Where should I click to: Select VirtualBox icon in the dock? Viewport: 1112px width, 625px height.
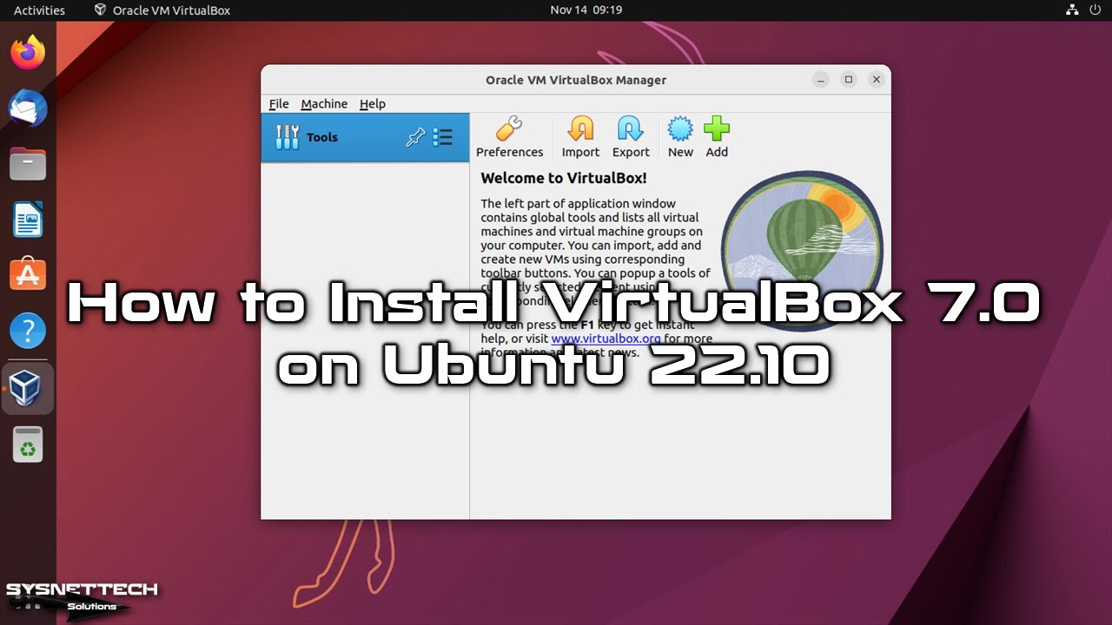click(x=28, y=388)
